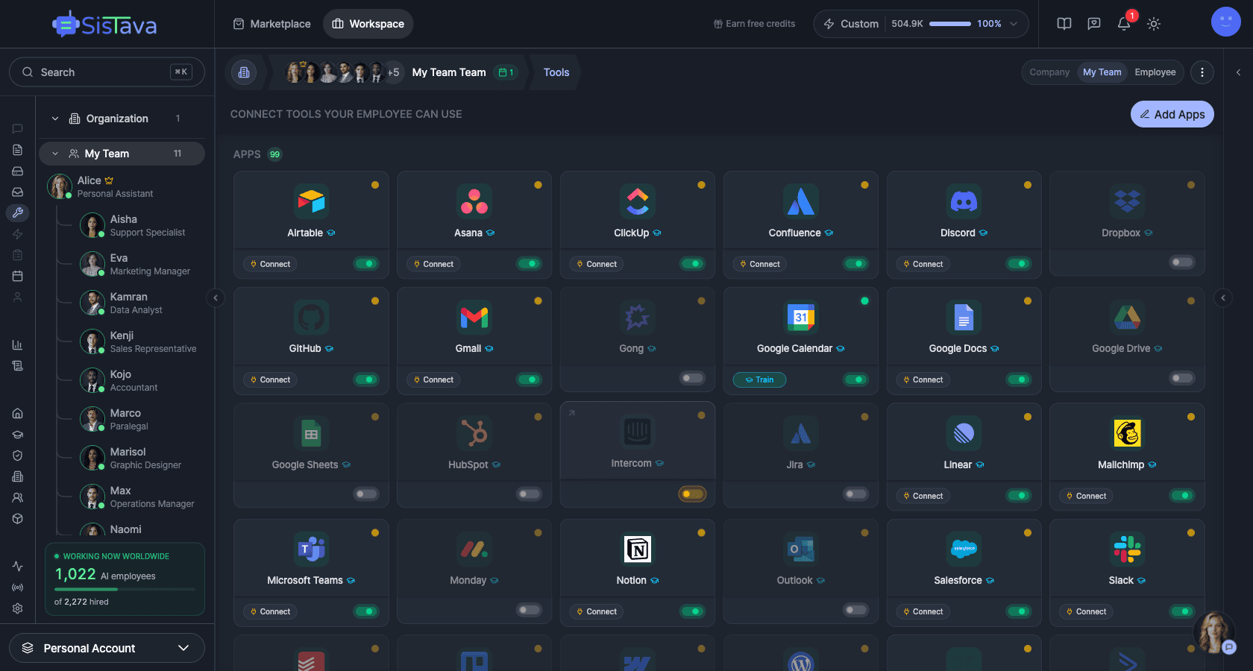The height and width of the screenshot is (671, 1253).
Task: Open the feedback chat icon in header
Action: click(x=1094, y=24)
